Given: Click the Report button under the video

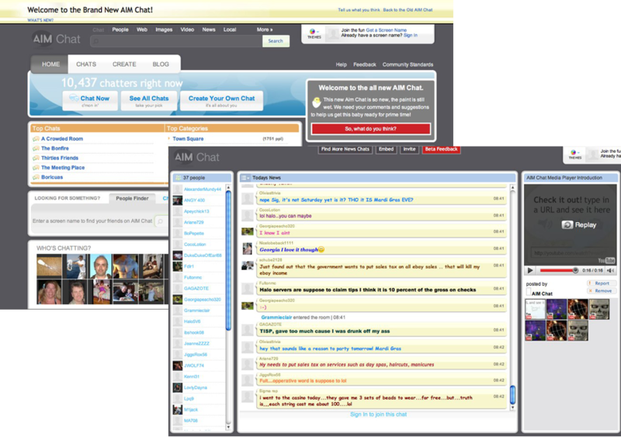Looking at the screenshot, I should (601, 283).
